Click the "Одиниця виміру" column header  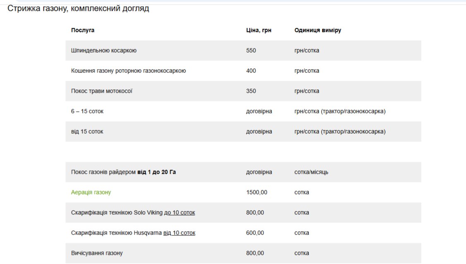(318, 30)
